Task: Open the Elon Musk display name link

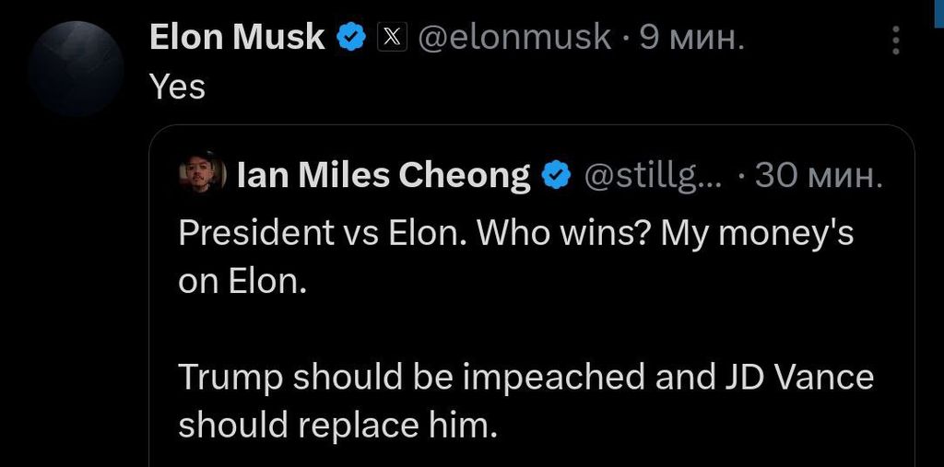Action: pyautogui.click(x=237, y=38)
